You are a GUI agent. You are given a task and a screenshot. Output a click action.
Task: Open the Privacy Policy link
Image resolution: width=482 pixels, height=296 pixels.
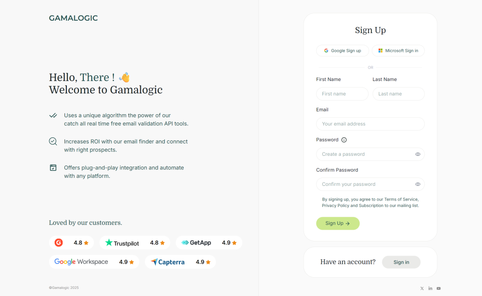tap(336, 206)
